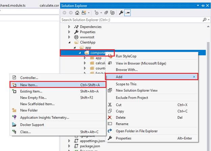The image size is (211, 151).
Task: Choose Browse With... menu entry
Action: (x=152, y=69)
